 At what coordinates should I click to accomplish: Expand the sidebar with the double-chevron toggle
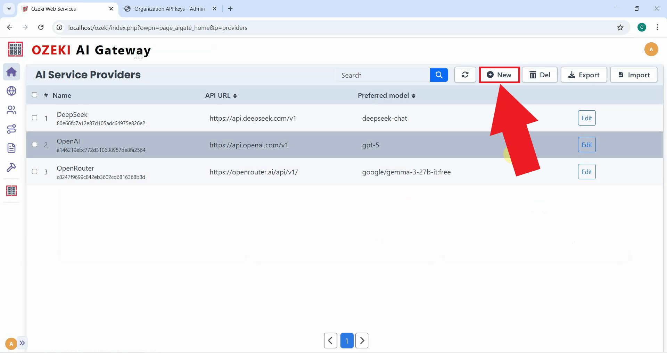[x=23, y=343]
